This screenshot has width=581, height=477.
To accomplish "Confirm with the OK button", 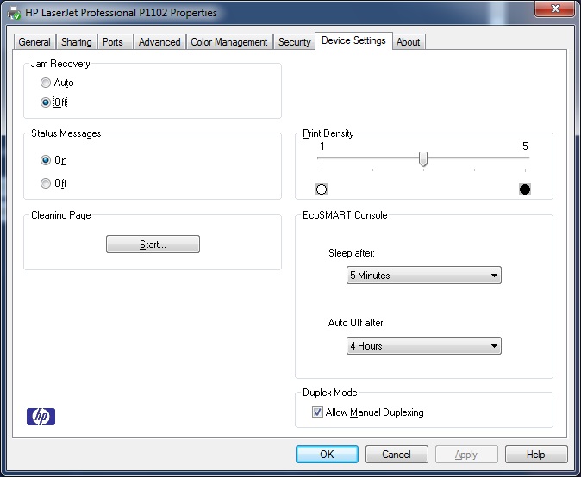I will pyautogui.click(x=327, y=454).
